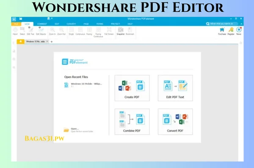Switch to Facing Continuous view

[x=98, y=32]
